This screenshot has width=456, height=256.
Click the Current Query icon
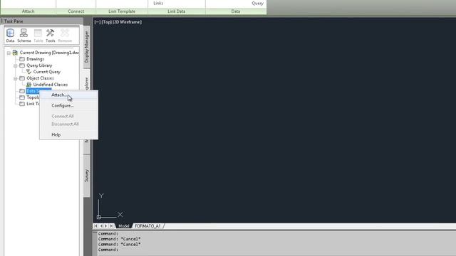click(28, 72)
